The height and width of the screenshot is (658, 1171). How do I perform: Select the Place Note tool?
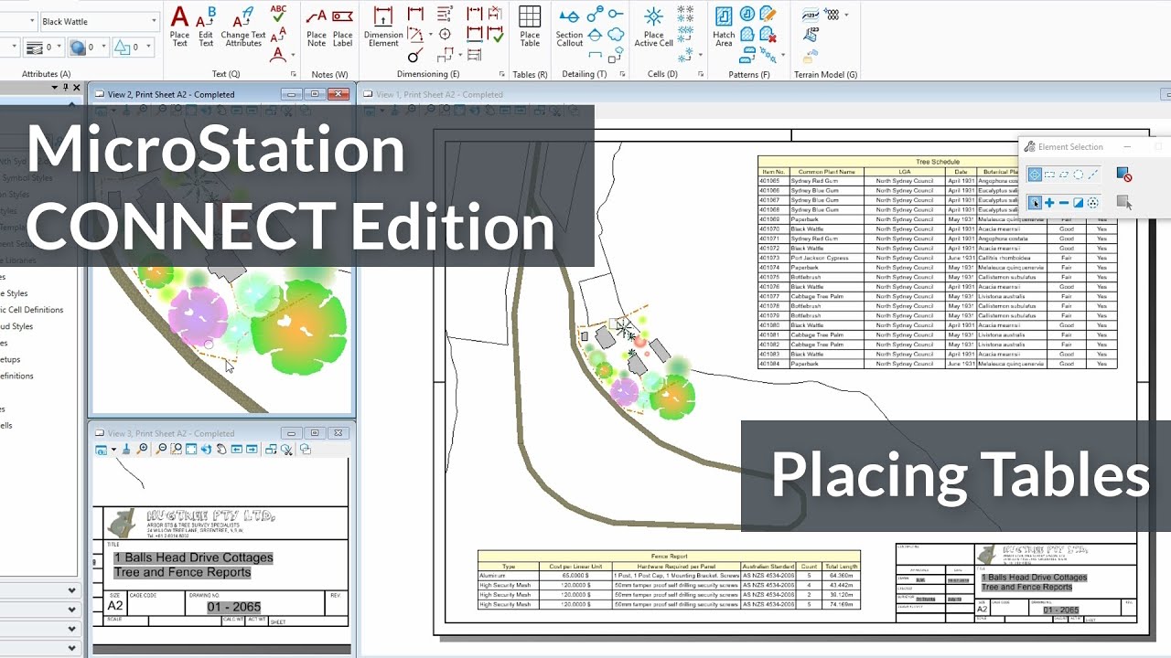pos(317,26)
